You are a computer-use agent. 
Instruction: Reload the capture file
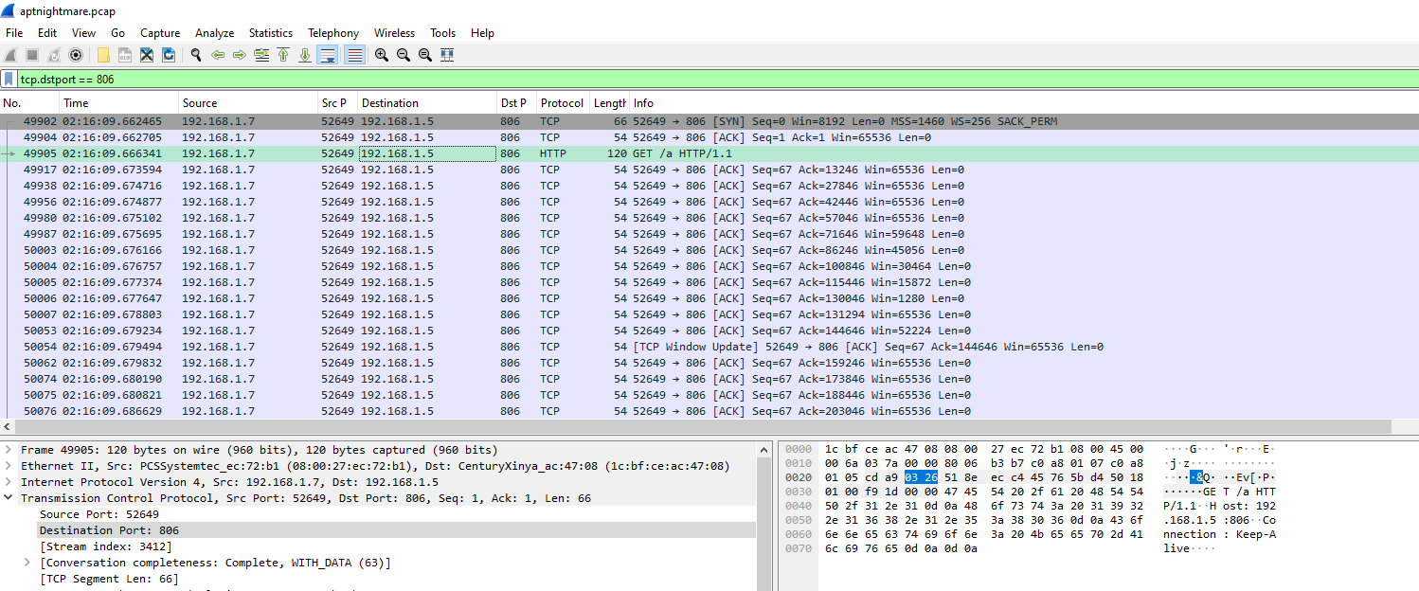tap(168, 56)
